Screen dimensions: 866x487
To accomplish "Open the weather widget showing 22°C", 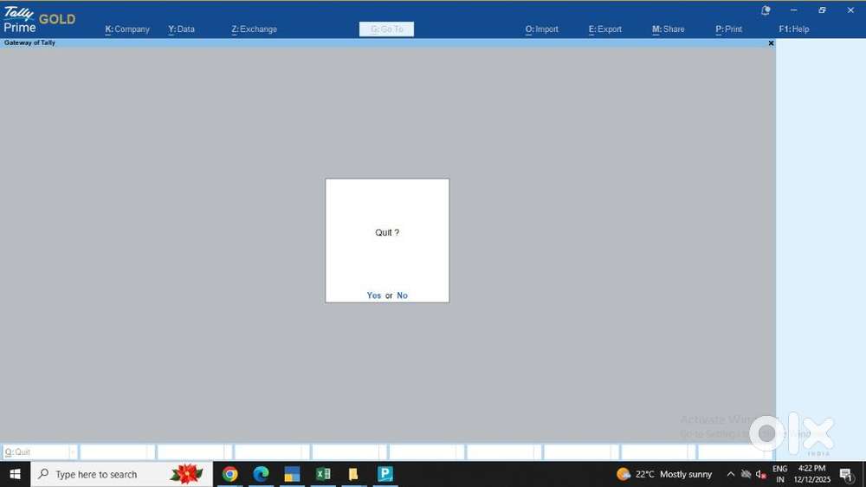I will coord(664,474).
